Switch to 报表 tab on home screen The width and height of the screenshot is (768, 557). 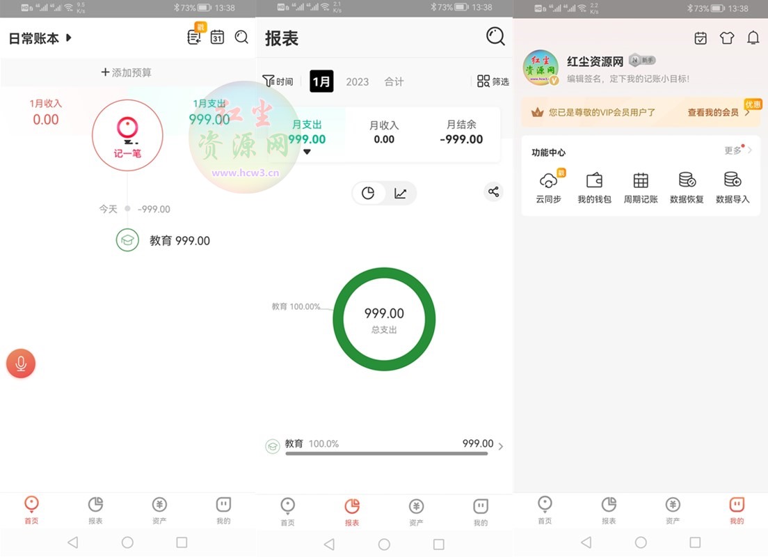[95, 510]
